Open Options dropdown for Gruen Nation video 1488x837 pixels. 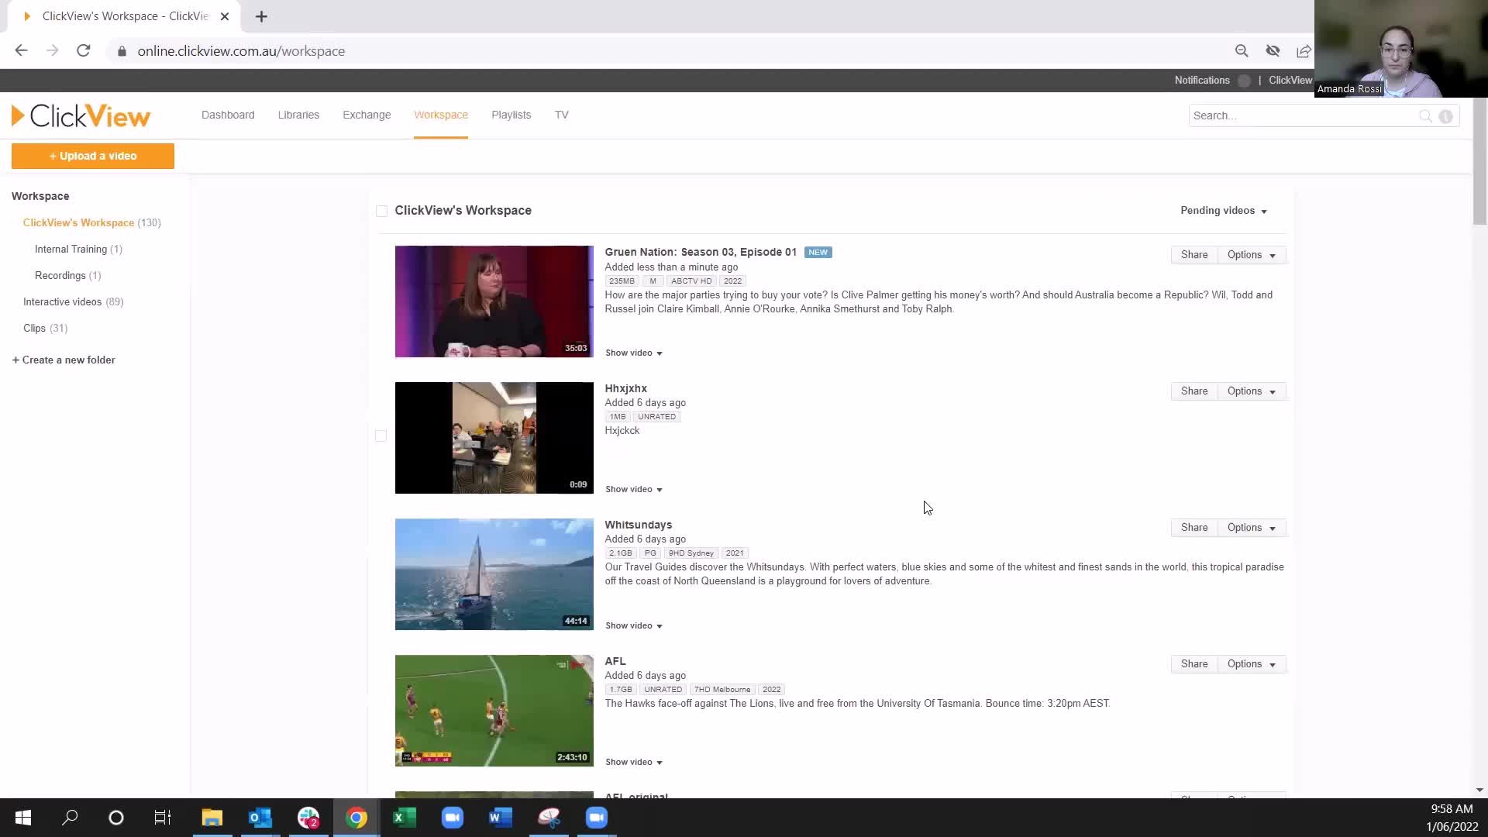point(1251,255)
